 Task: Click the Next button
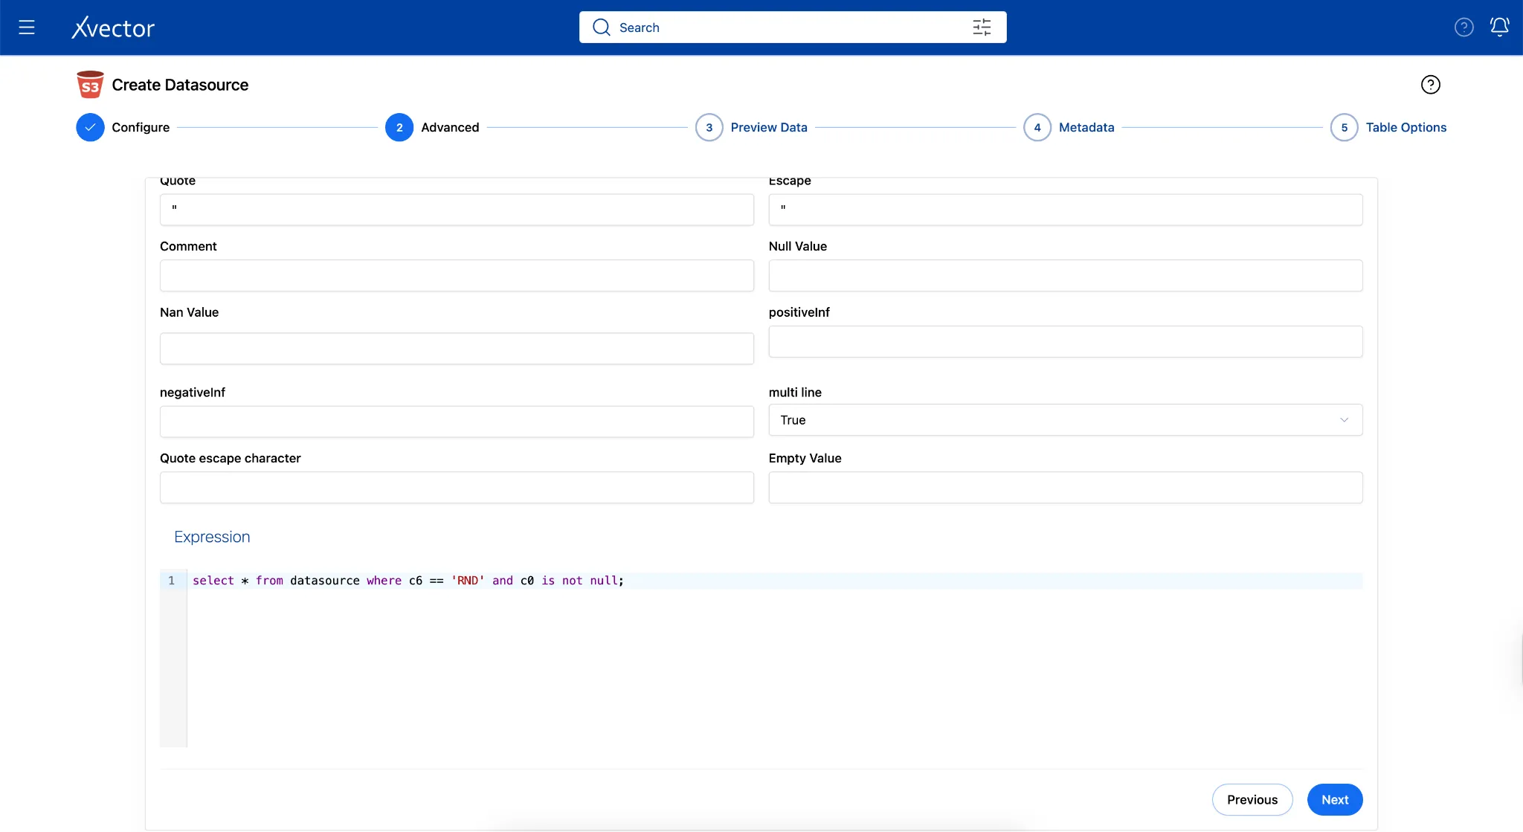[x=1335, y=799]
